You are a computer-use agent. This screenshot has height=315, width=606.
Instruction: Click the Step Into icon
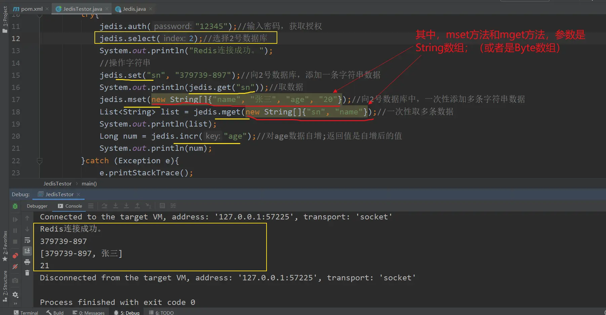pyautogui.click(x=116, y=206)
